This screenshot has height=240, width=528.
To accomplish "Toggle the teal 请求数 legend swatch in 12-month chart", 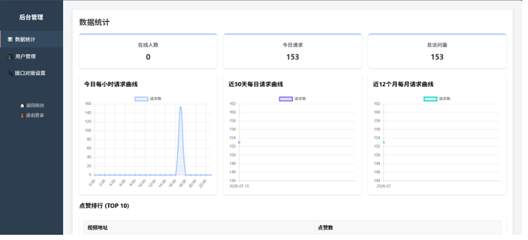I will click(430, 99).
